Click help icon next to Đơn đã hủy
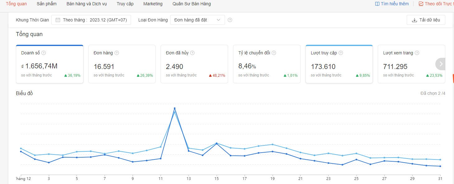The width and height of the screenshot is (454, 184). [192, 53]
